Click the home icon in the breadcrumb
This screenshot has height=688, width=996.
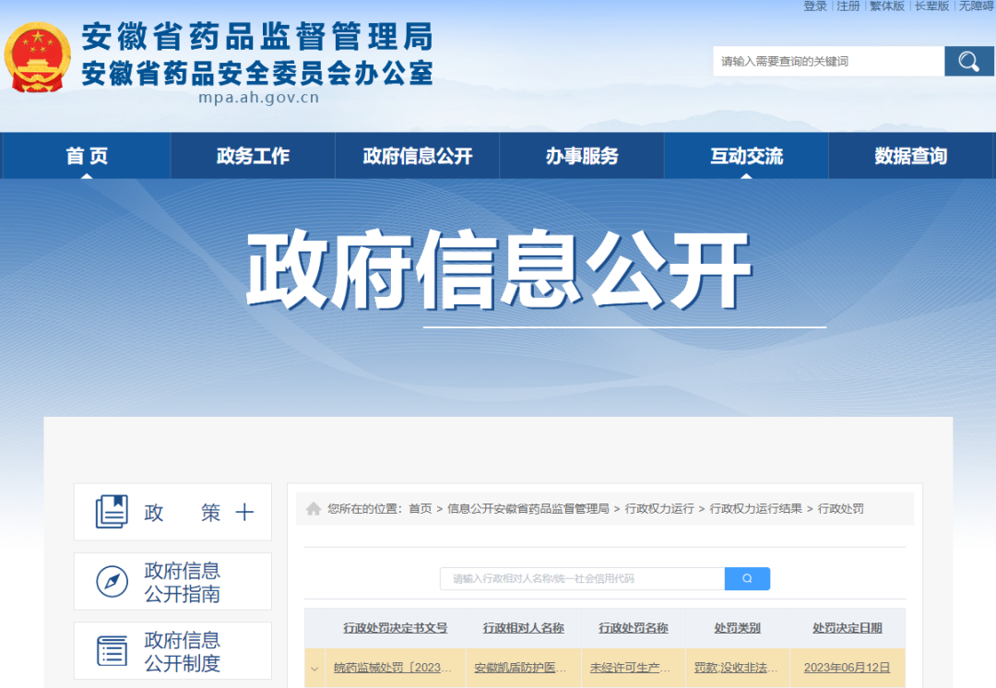[x=314, y=509]
